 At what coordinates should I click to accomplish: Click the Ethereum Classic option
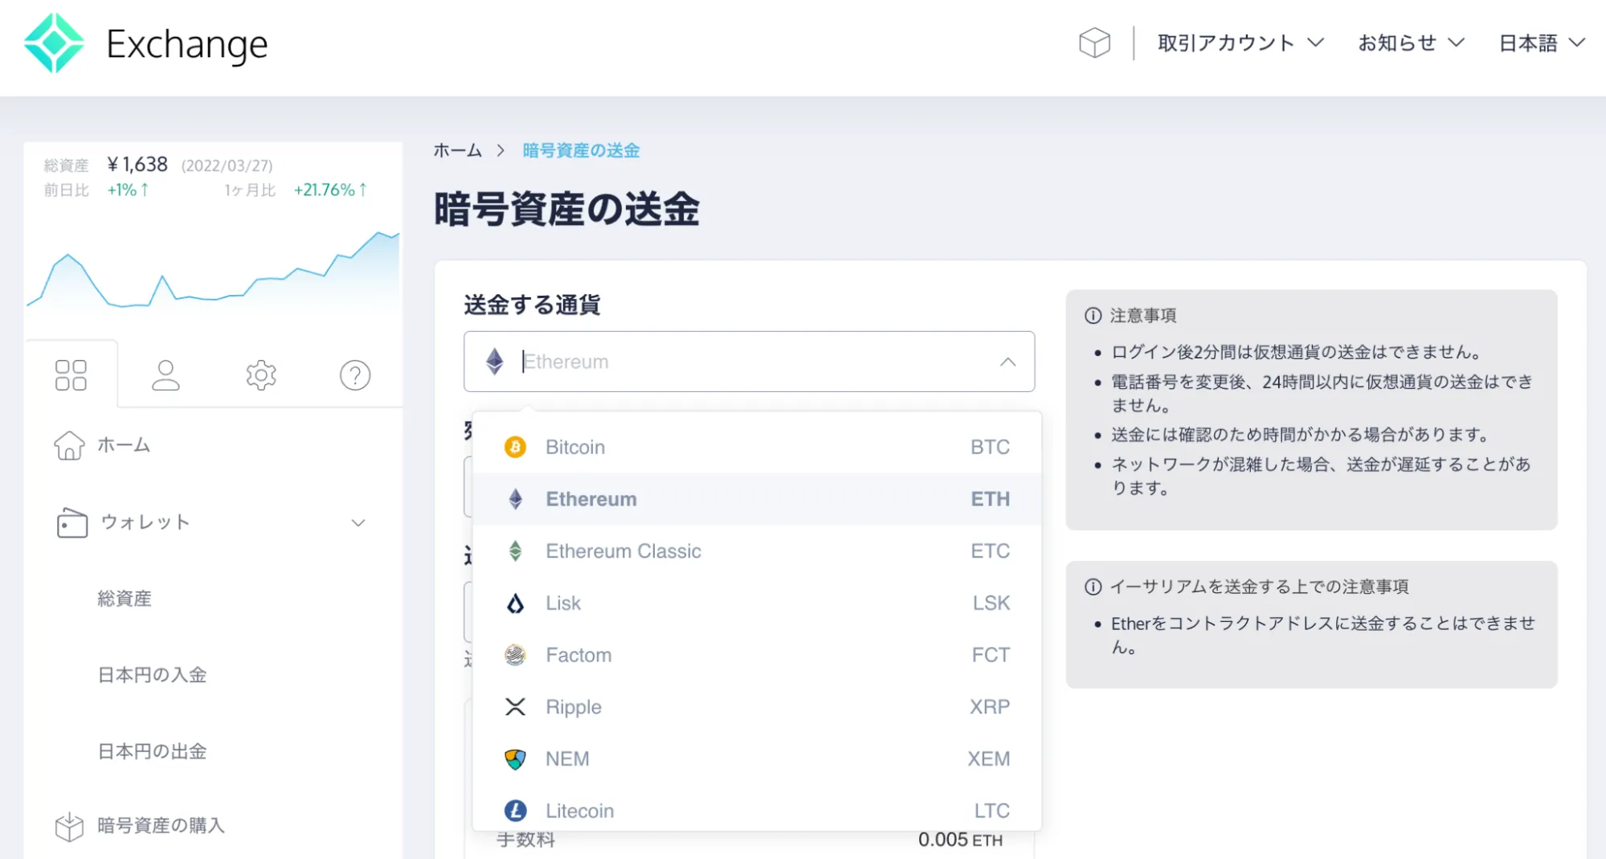[623, 551]
